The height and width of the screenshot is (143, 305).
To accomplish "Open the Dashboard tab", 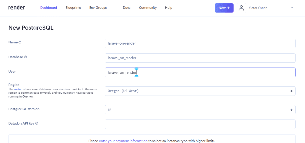I will point(49,8).
